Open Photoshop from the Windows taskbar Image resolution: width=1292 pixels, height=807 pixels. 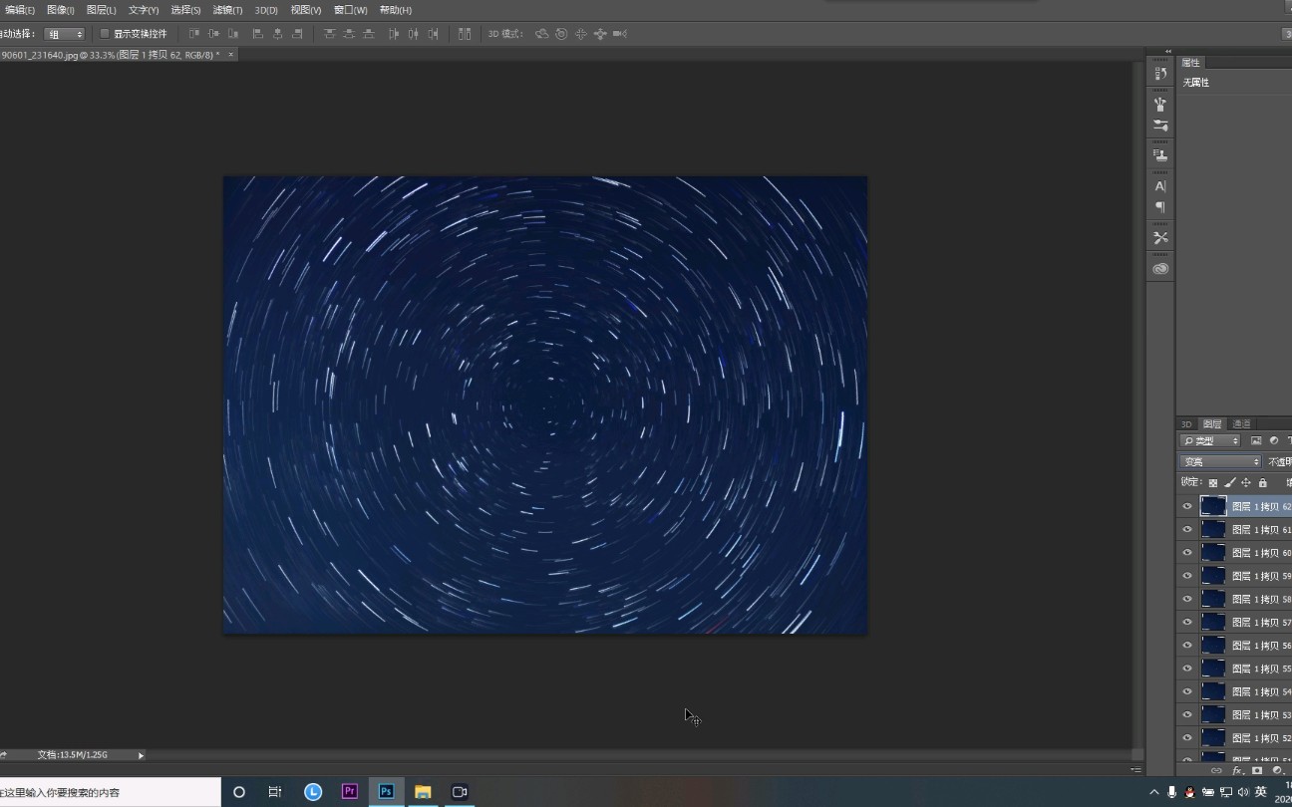point(386,791)
